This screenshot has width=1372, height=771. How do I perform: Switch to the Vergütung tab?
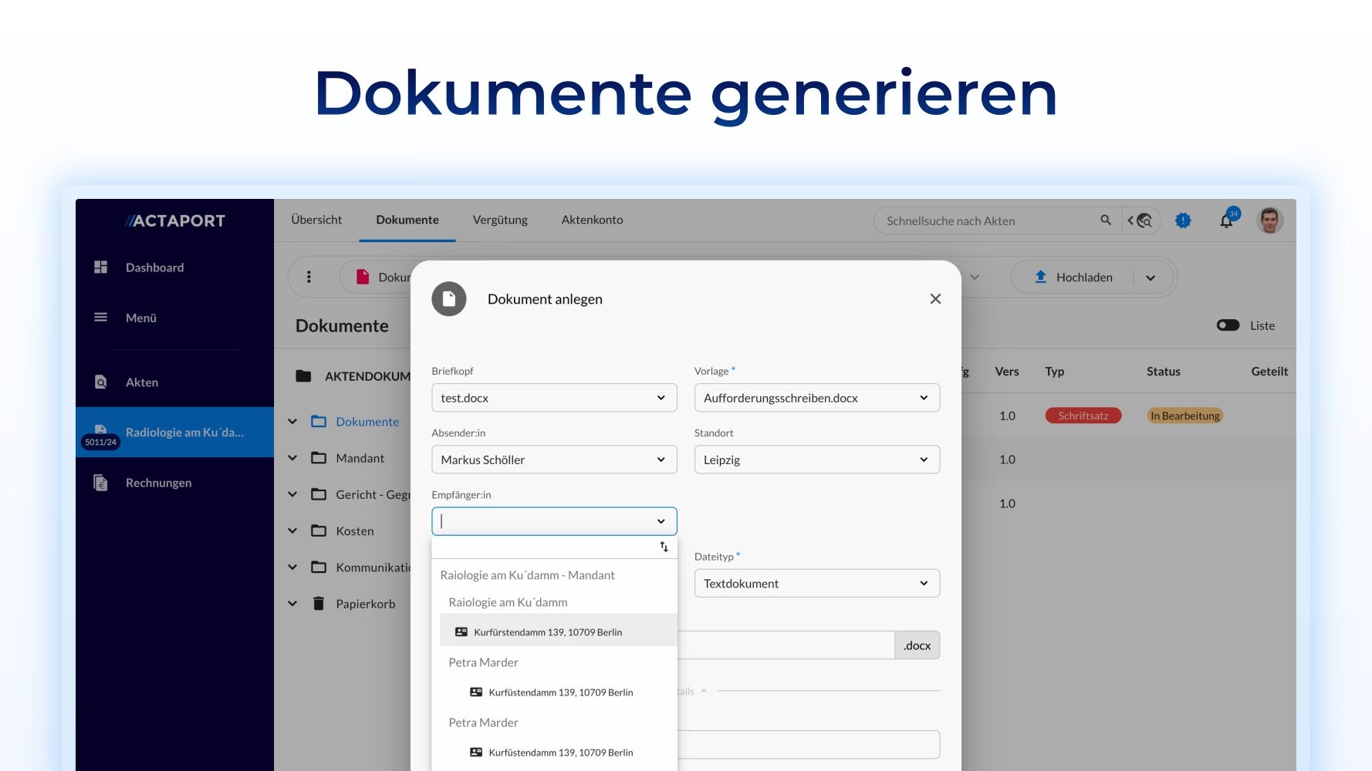coord(500,220)
